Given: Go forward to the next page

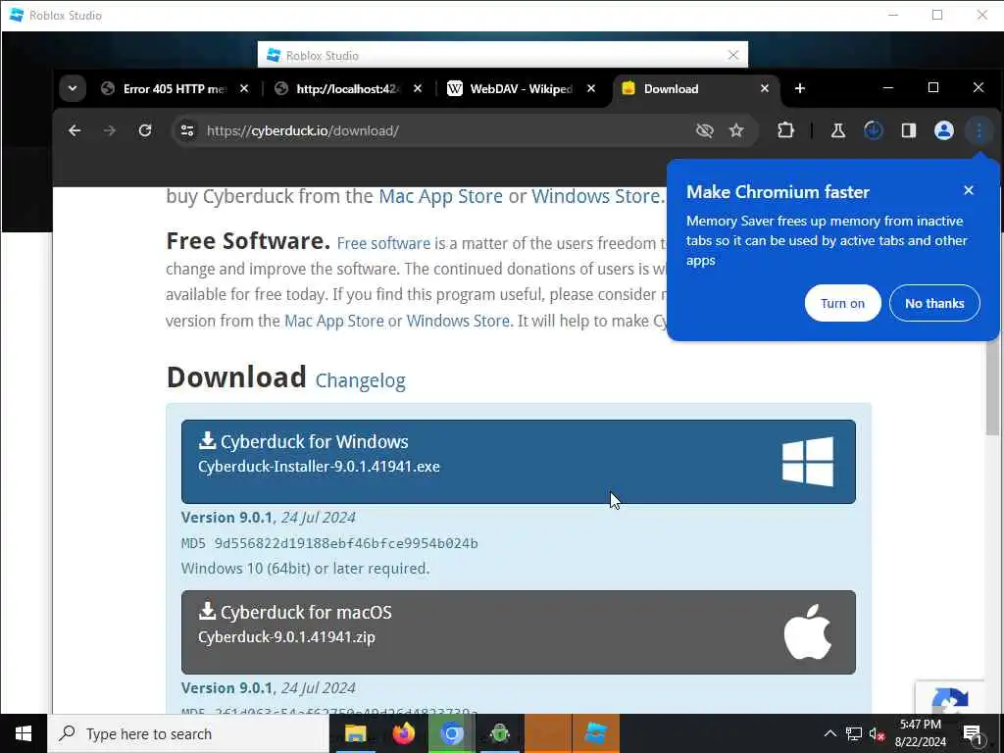Looking at the screenshot, I should pos(110,130).
